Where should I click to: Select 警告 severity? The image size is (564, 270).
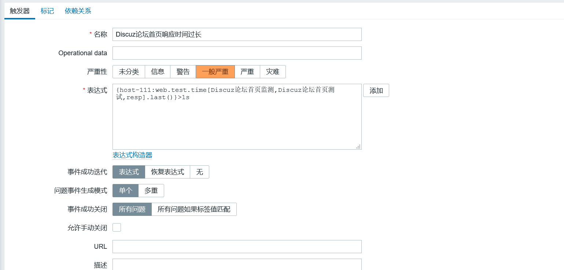[x=183, y=72]
